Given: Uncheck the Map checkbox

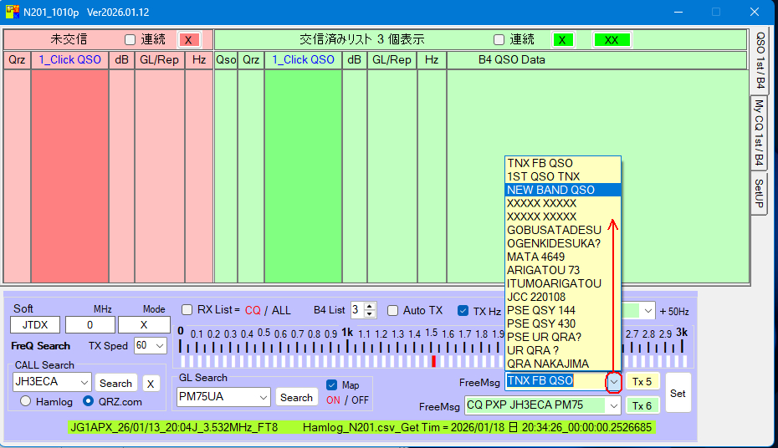Looking at the screenshot, I should point(332,385).
